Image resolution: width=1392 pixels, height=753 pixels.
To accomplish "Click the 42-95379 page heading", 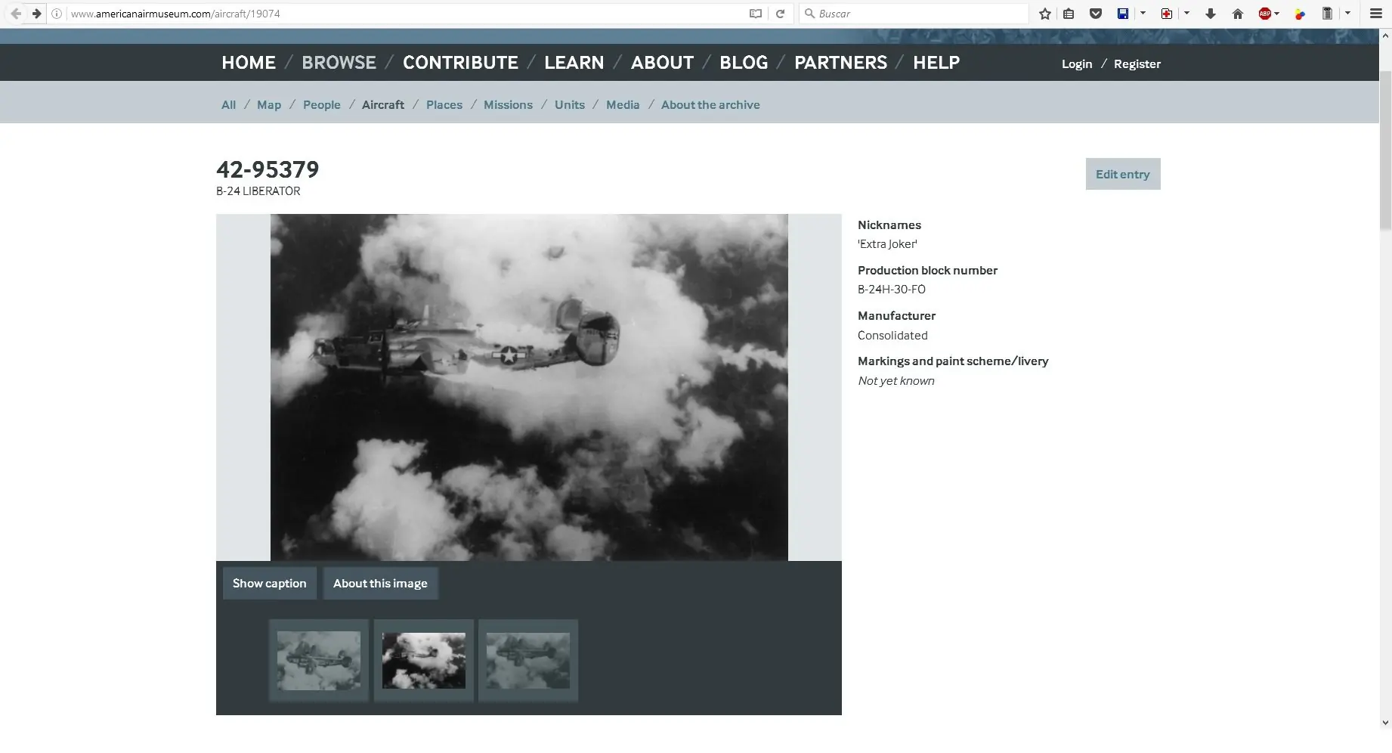I will tap(268, 169).
